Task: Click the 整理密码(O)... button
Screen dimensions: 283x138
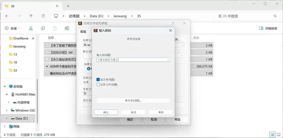Action: click(133, 100)
